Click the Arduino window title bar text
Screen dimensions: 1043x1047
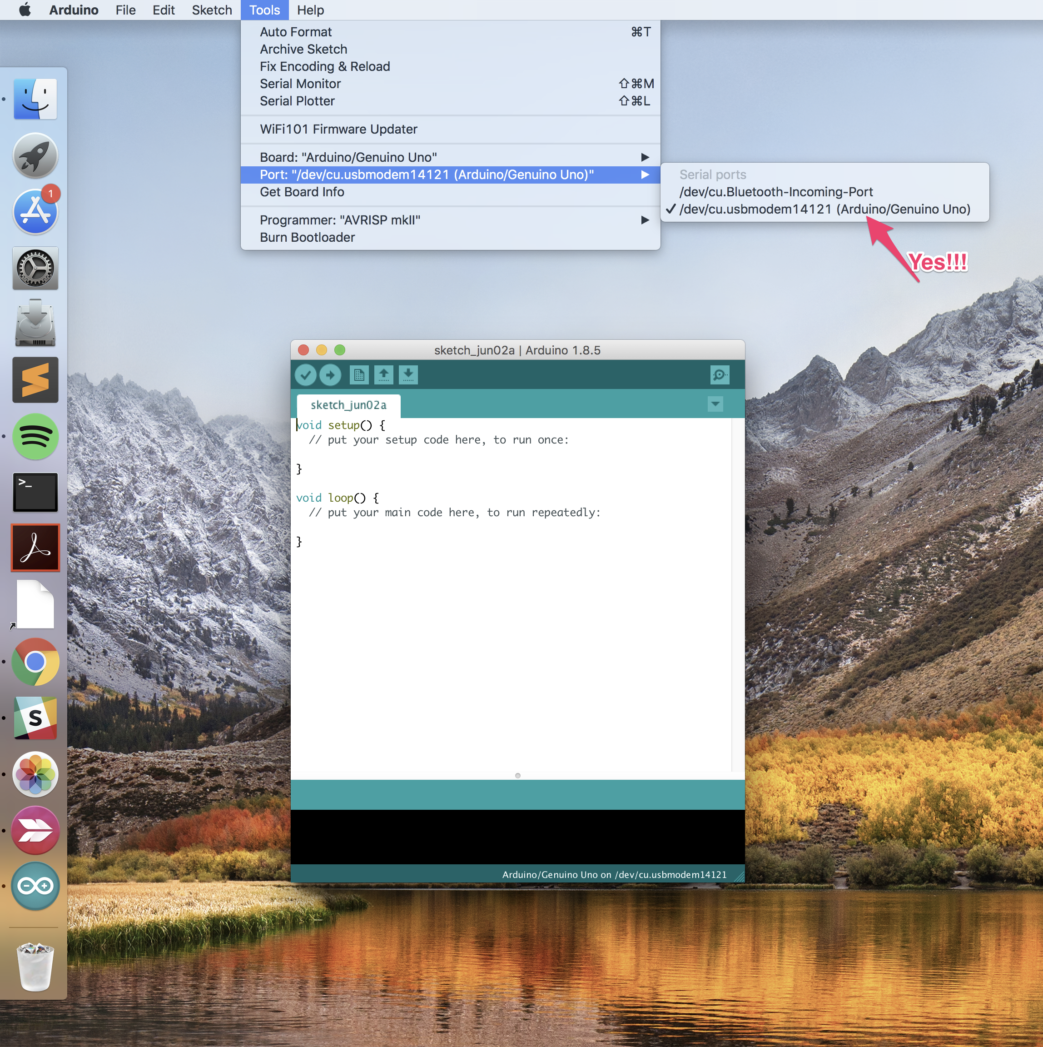coord(517,350)
